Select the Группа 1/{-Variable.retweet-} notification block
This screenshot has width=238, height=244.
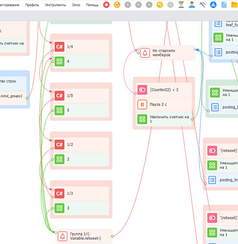[x=84, y=236]
